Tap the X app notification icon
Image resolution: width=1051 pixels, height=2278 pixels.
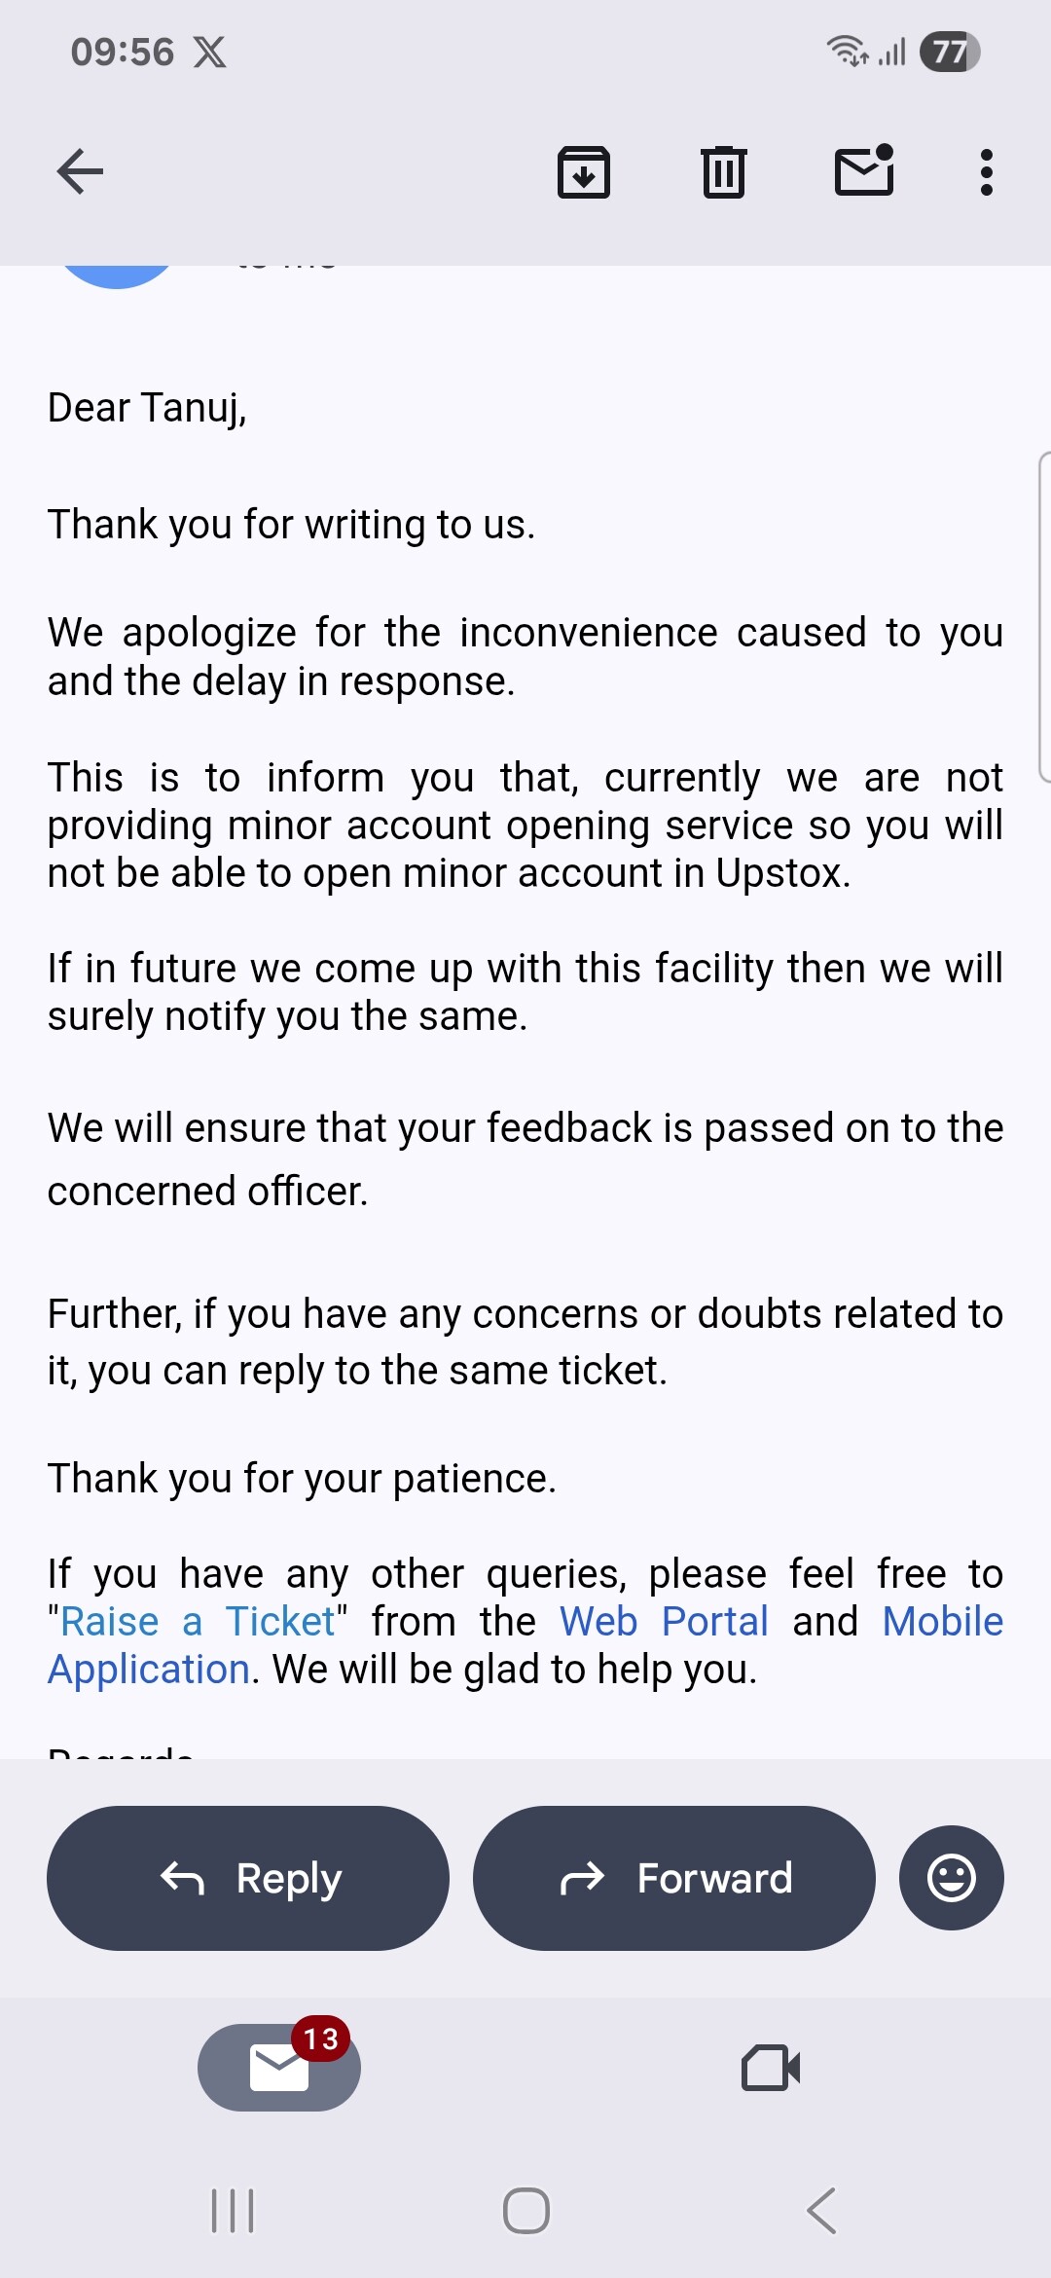click(209, 53)
